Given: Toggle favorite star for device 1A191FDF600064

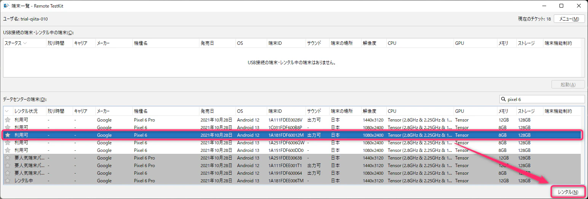Looking at the screenshot, I should (x=8, y=173).
